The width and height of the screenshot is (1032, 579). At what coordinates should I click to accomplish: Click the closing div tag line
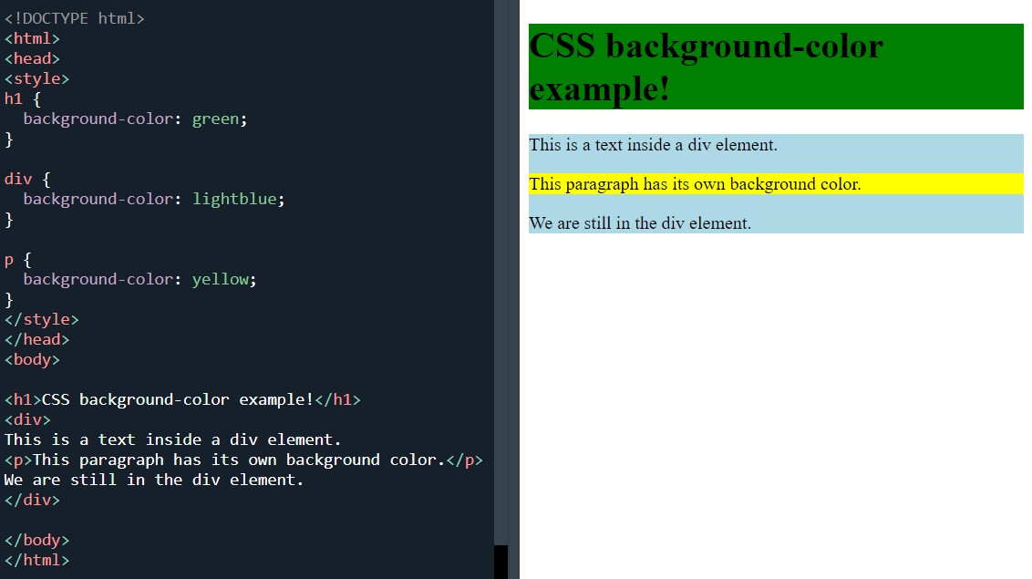pyautogui.click(x=32, y=500)
